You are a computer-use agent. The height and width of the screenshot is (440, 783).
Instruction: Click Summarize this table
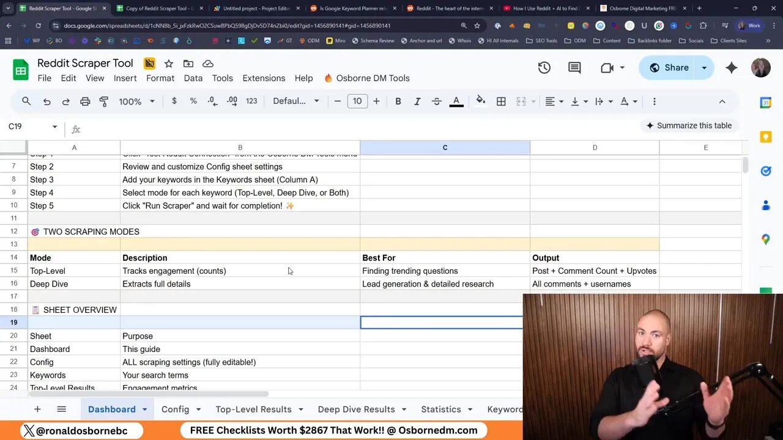click(689, 125)
